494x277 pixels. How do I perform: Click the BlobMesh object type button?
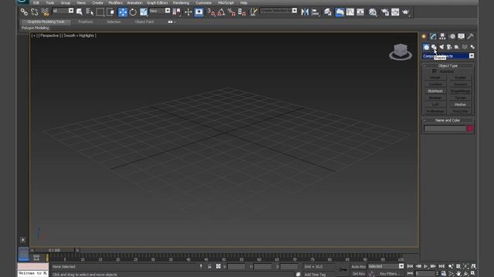click(435, 91)
